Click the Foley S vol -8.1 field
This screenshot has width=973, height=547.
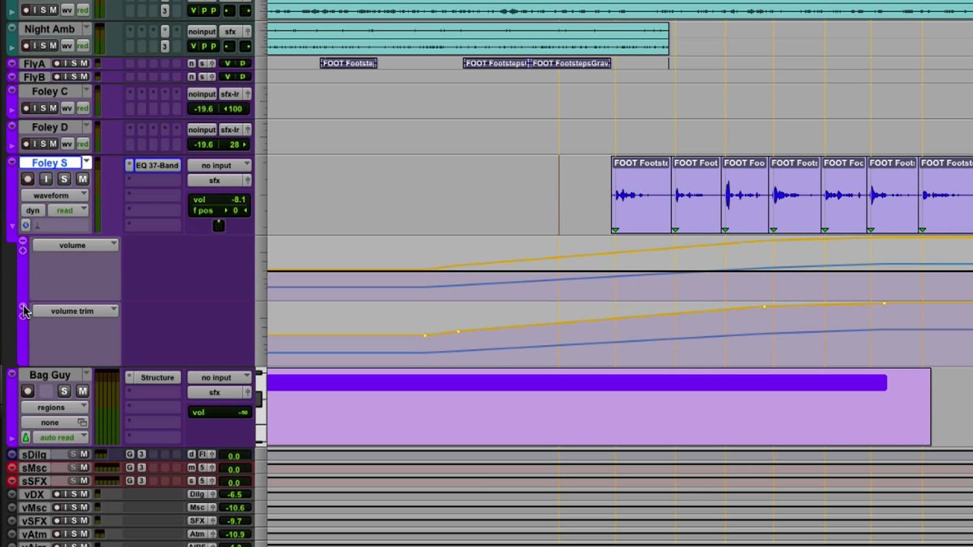220,200
